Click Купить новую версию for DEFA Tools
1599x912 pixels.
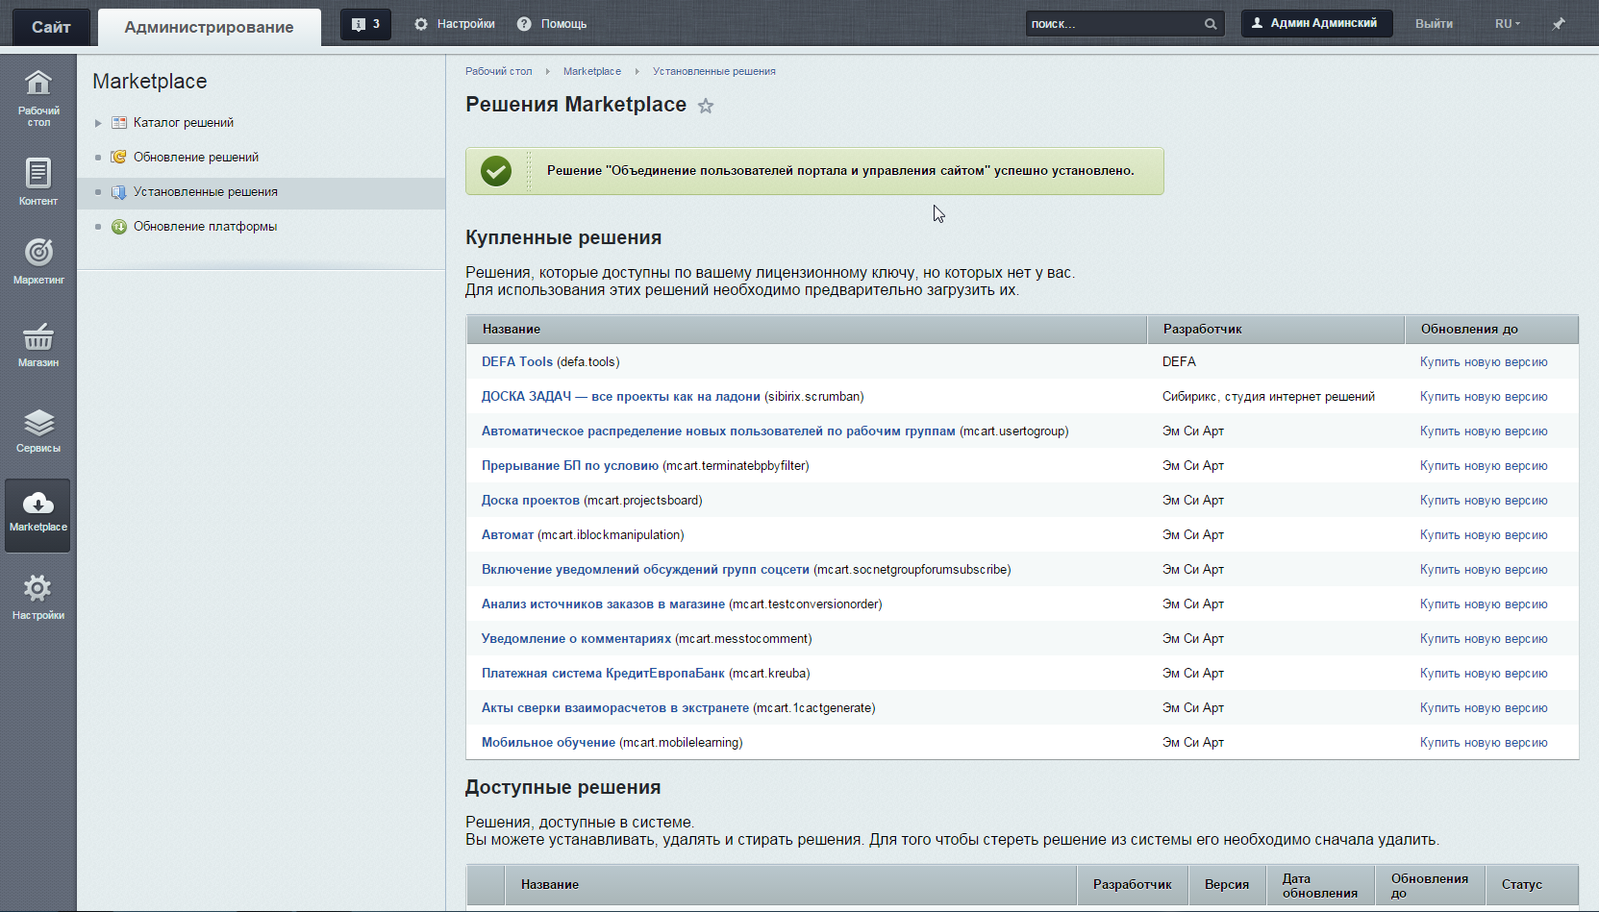1484,362
